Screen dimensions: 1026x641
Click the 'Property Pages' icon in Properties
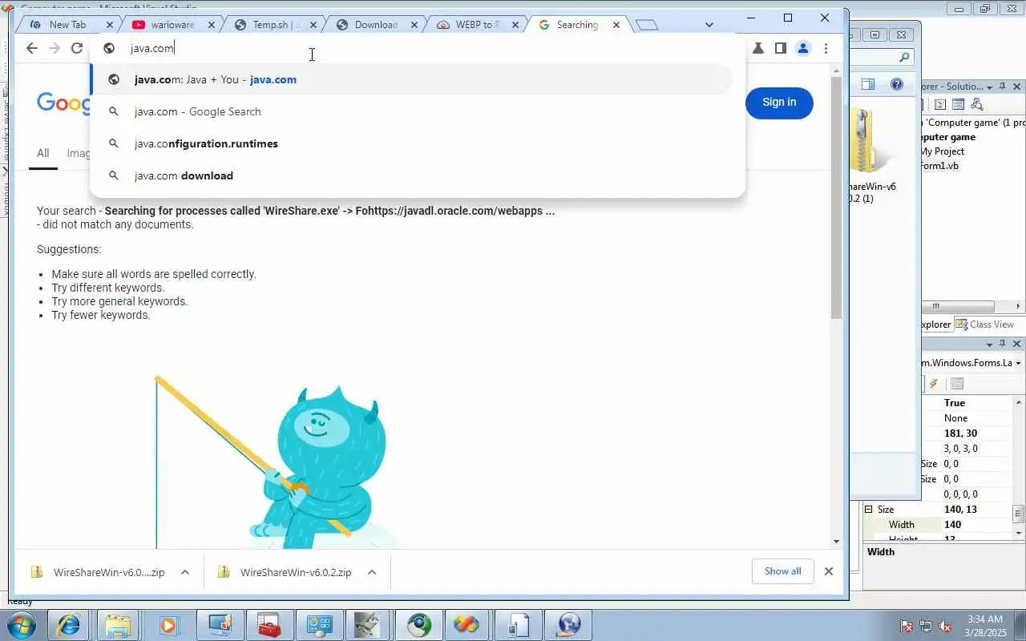(956, 384)
